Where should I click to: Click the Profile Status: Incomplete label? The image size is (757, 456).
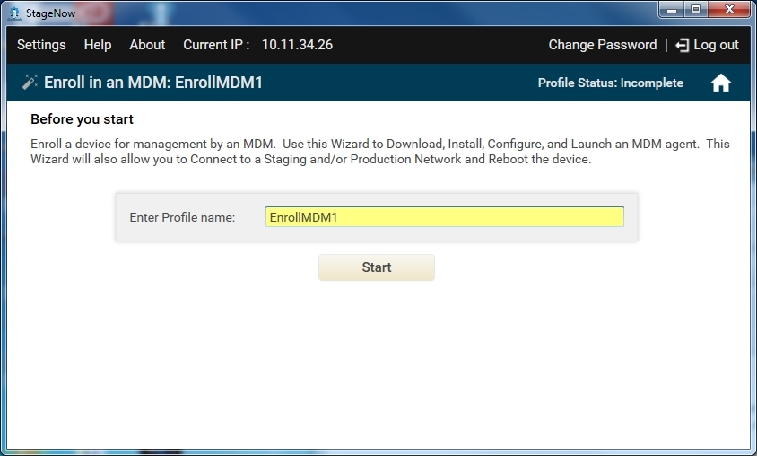610,83
